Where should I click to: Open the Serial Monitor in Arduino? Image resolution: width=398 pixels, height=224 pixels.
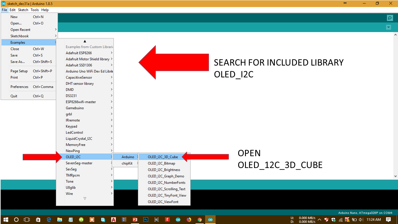[390, 18]
